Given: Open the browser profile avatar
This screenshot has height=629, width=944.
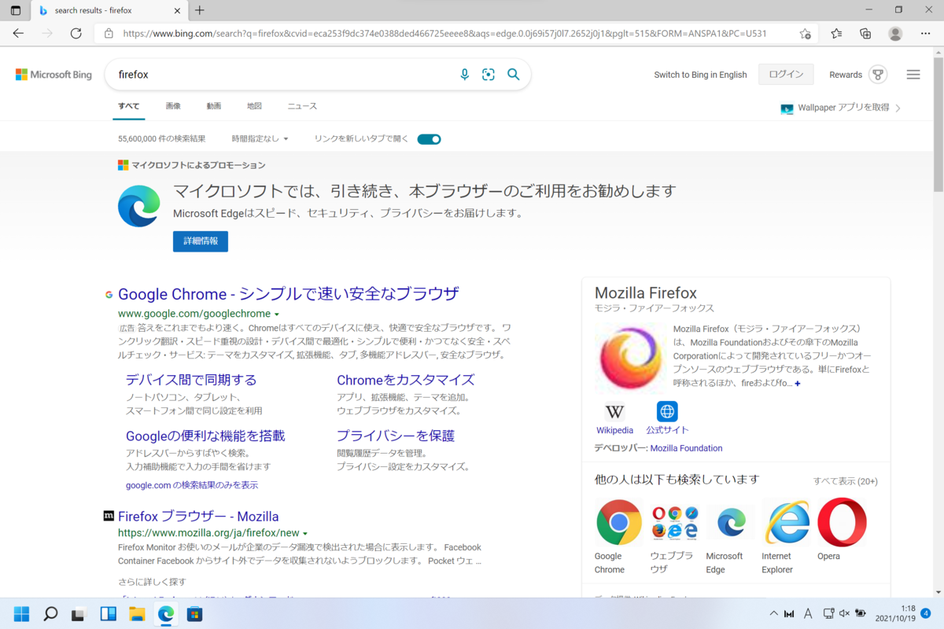Looking at the screenshot, I should [895, 33].
